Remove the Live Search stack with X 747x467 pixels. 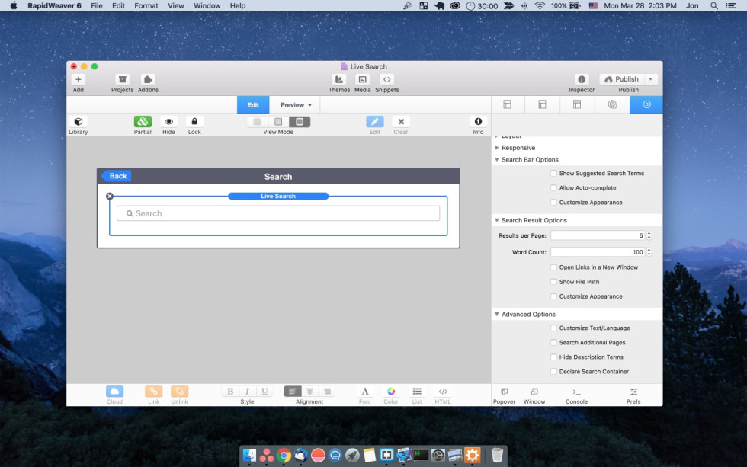click(x=110, y=196)
